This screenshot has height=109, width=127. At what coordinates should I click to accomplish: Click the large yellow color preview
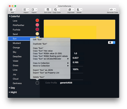pyautogui.click(x=80, y=29)
